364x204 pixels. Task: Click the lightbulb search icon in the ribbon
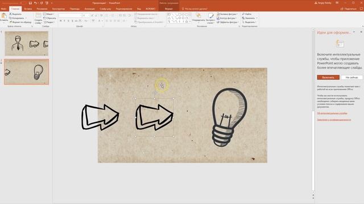[x=183, y=9]
